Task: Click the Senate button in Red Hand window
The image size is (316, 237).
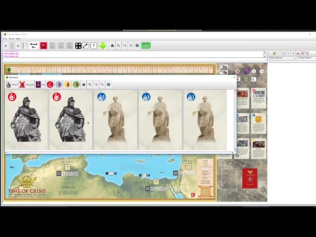Action: (x=12, y=84)
